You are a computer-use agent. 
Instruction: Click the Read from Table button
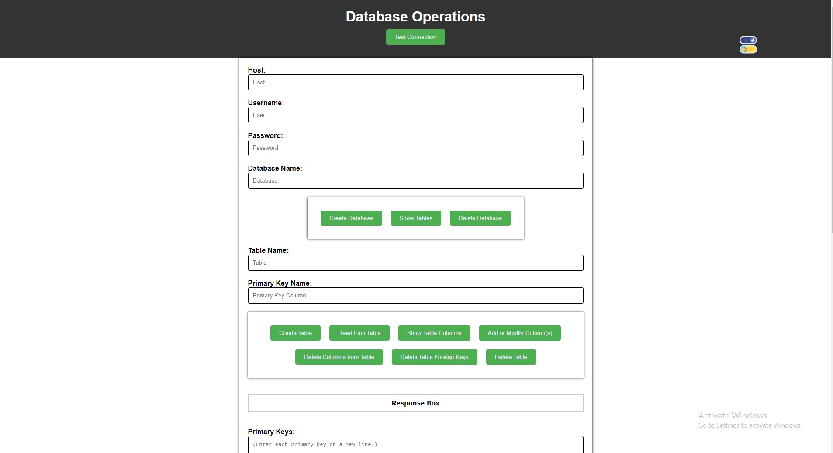[359, 333]
